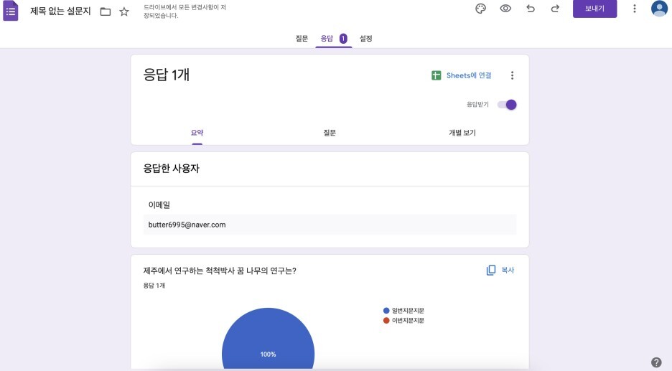This screenshot has height=371, width=672.
Task: Star this form
Action: pos(124,11)
